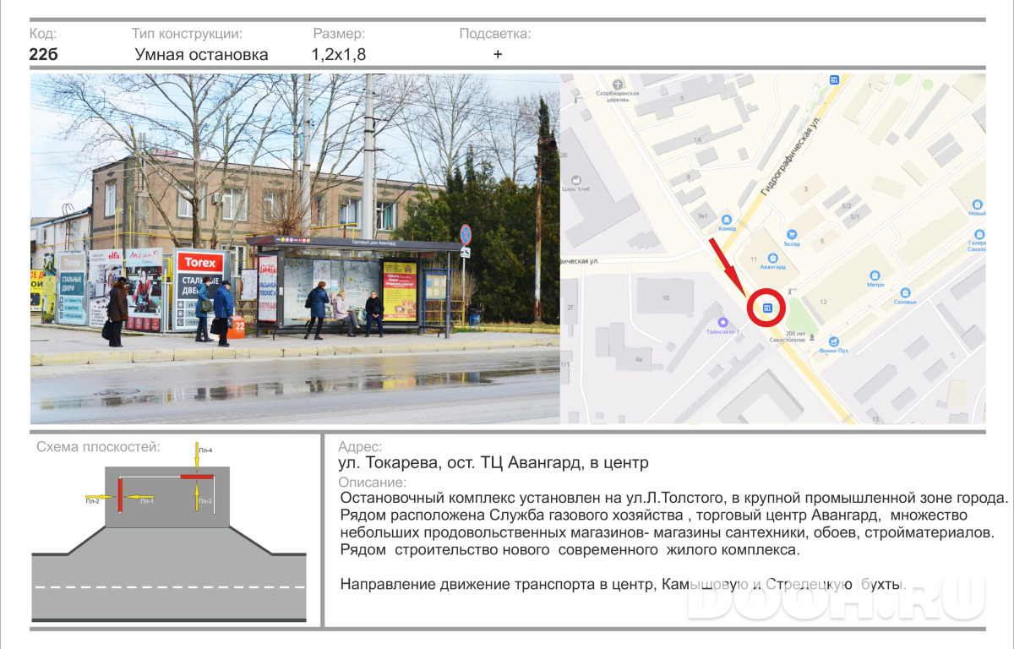
Task: Click the red Torex banner in the photo
Action: [x=201, y=263]
